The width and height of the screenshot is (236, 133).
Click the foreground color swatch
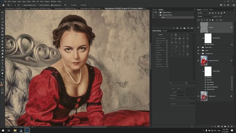1,85
